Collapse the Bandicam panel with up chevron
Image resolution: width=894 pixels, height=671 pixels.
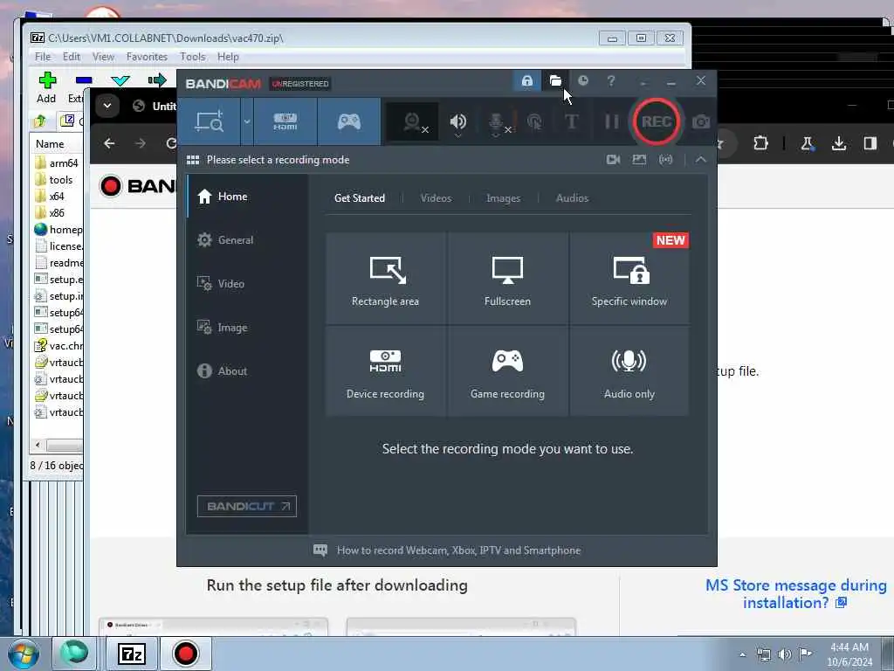(x=701, y=160)
